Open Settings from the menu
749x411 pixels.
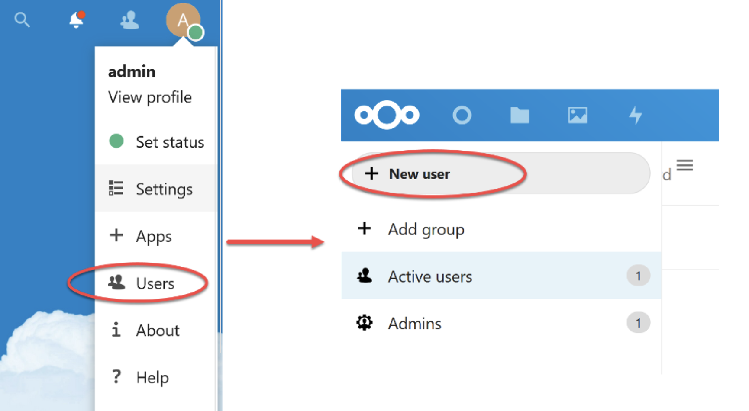[156, 189]
